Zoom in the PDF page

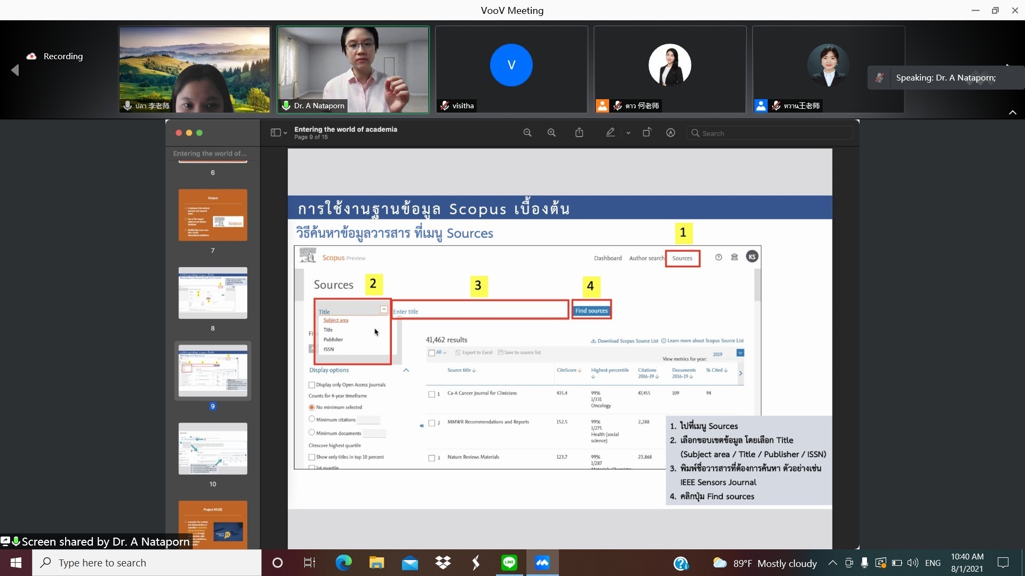(551, 133)
